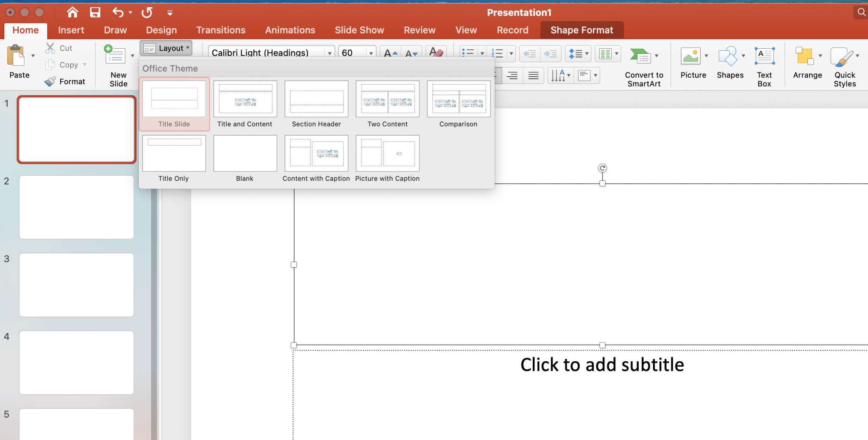Switch to the Insert tab
This screenshot has height=440, width=868.
71,30
